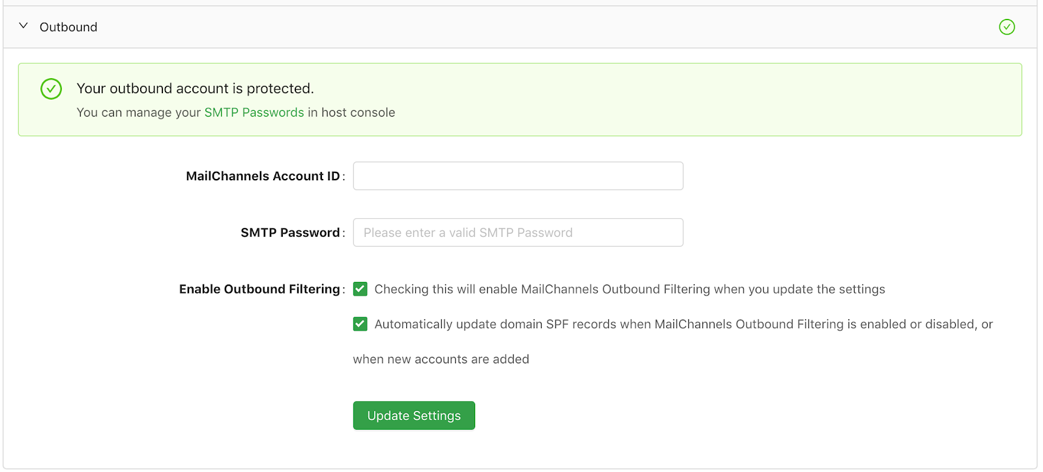
Task: Click 'when new accounts are added' text
Action: coord(441,359)
